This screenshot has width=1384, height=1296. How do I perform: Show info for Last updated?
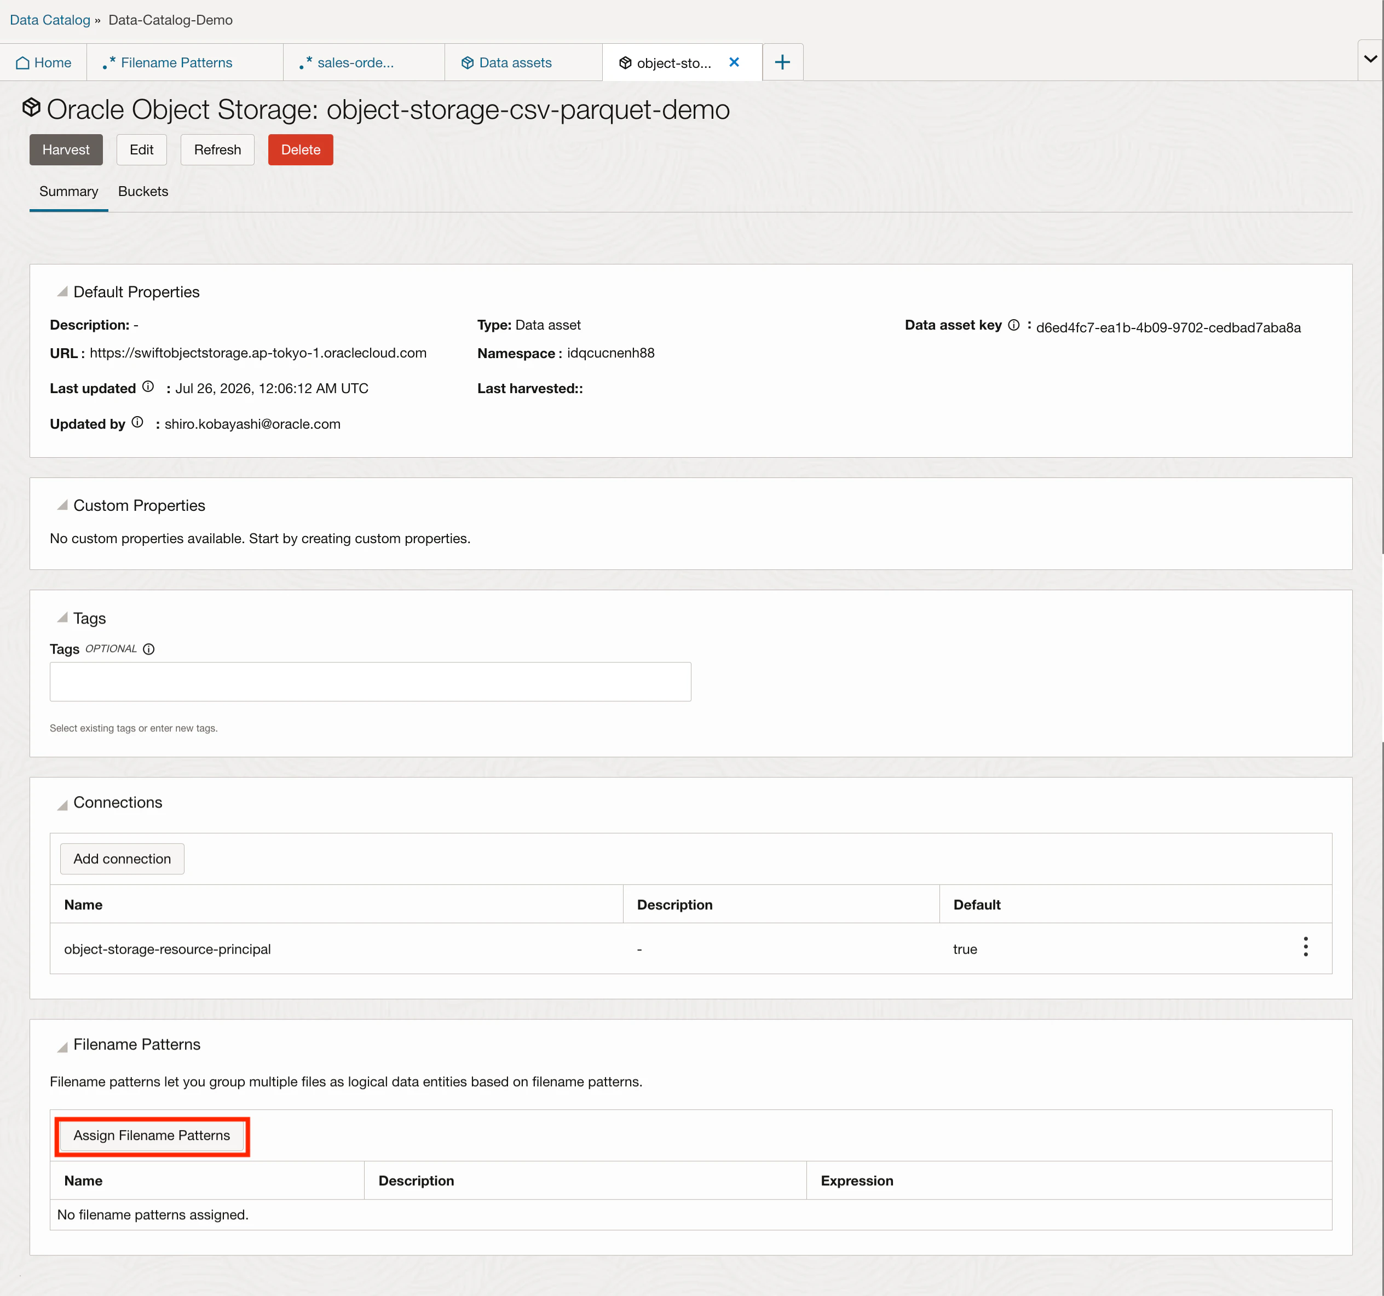pyautogui.click(x=148, y=387)
